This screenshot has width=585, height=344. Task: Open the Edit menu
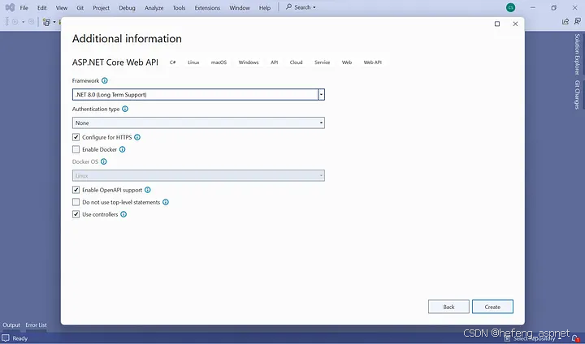tap(42, 7)
